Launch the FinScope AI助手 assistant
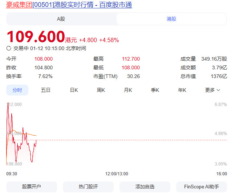 point(202,187)
